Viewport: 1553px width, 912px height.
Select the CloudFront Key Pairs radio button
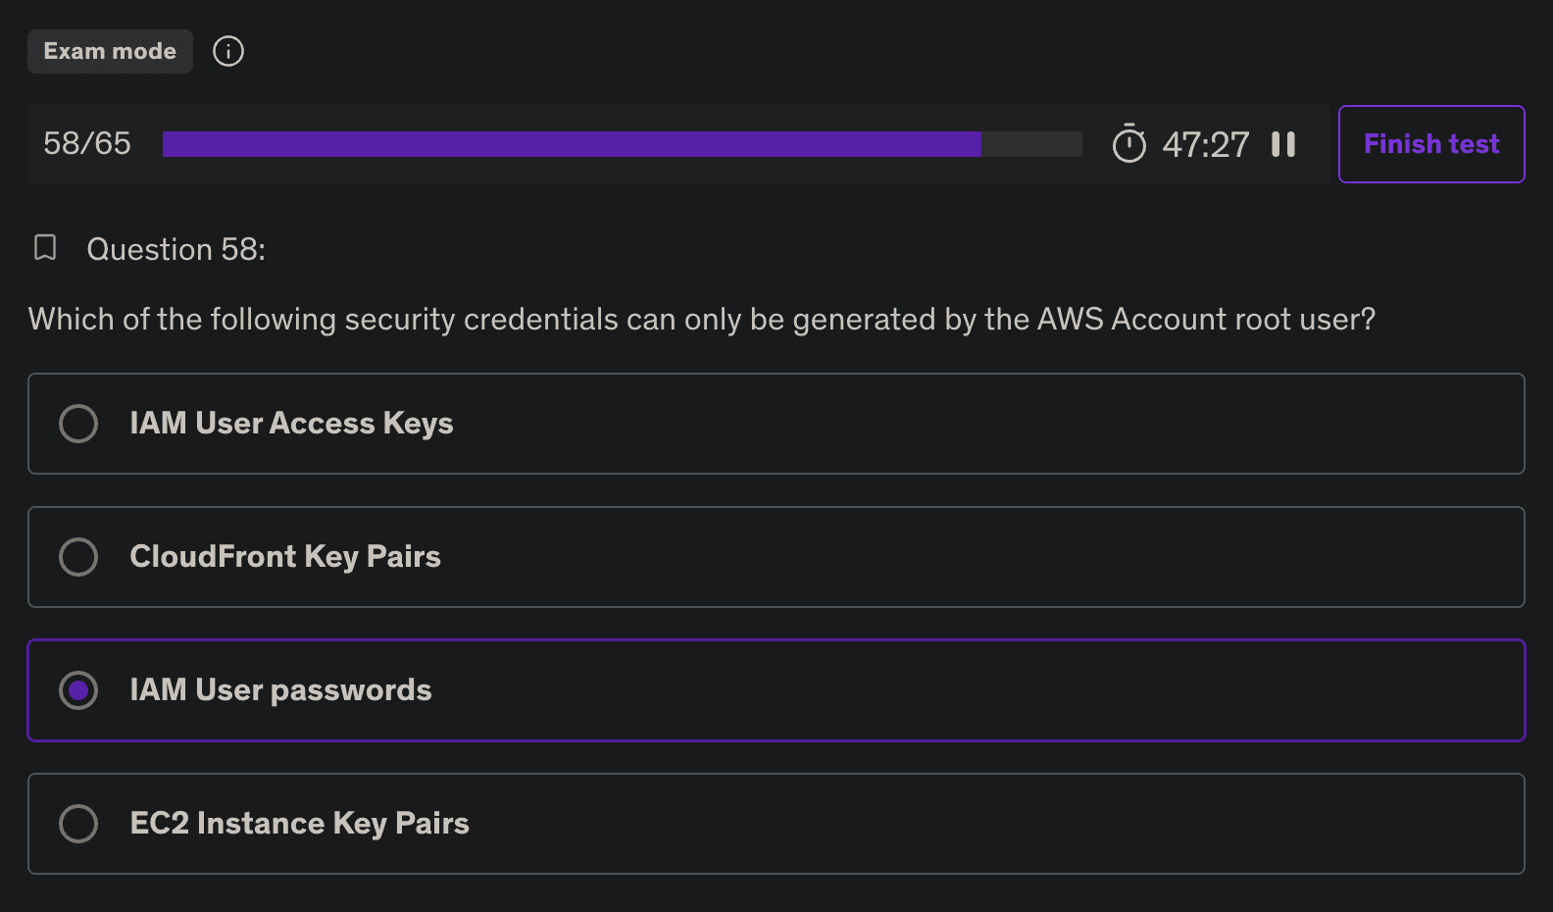78,557
